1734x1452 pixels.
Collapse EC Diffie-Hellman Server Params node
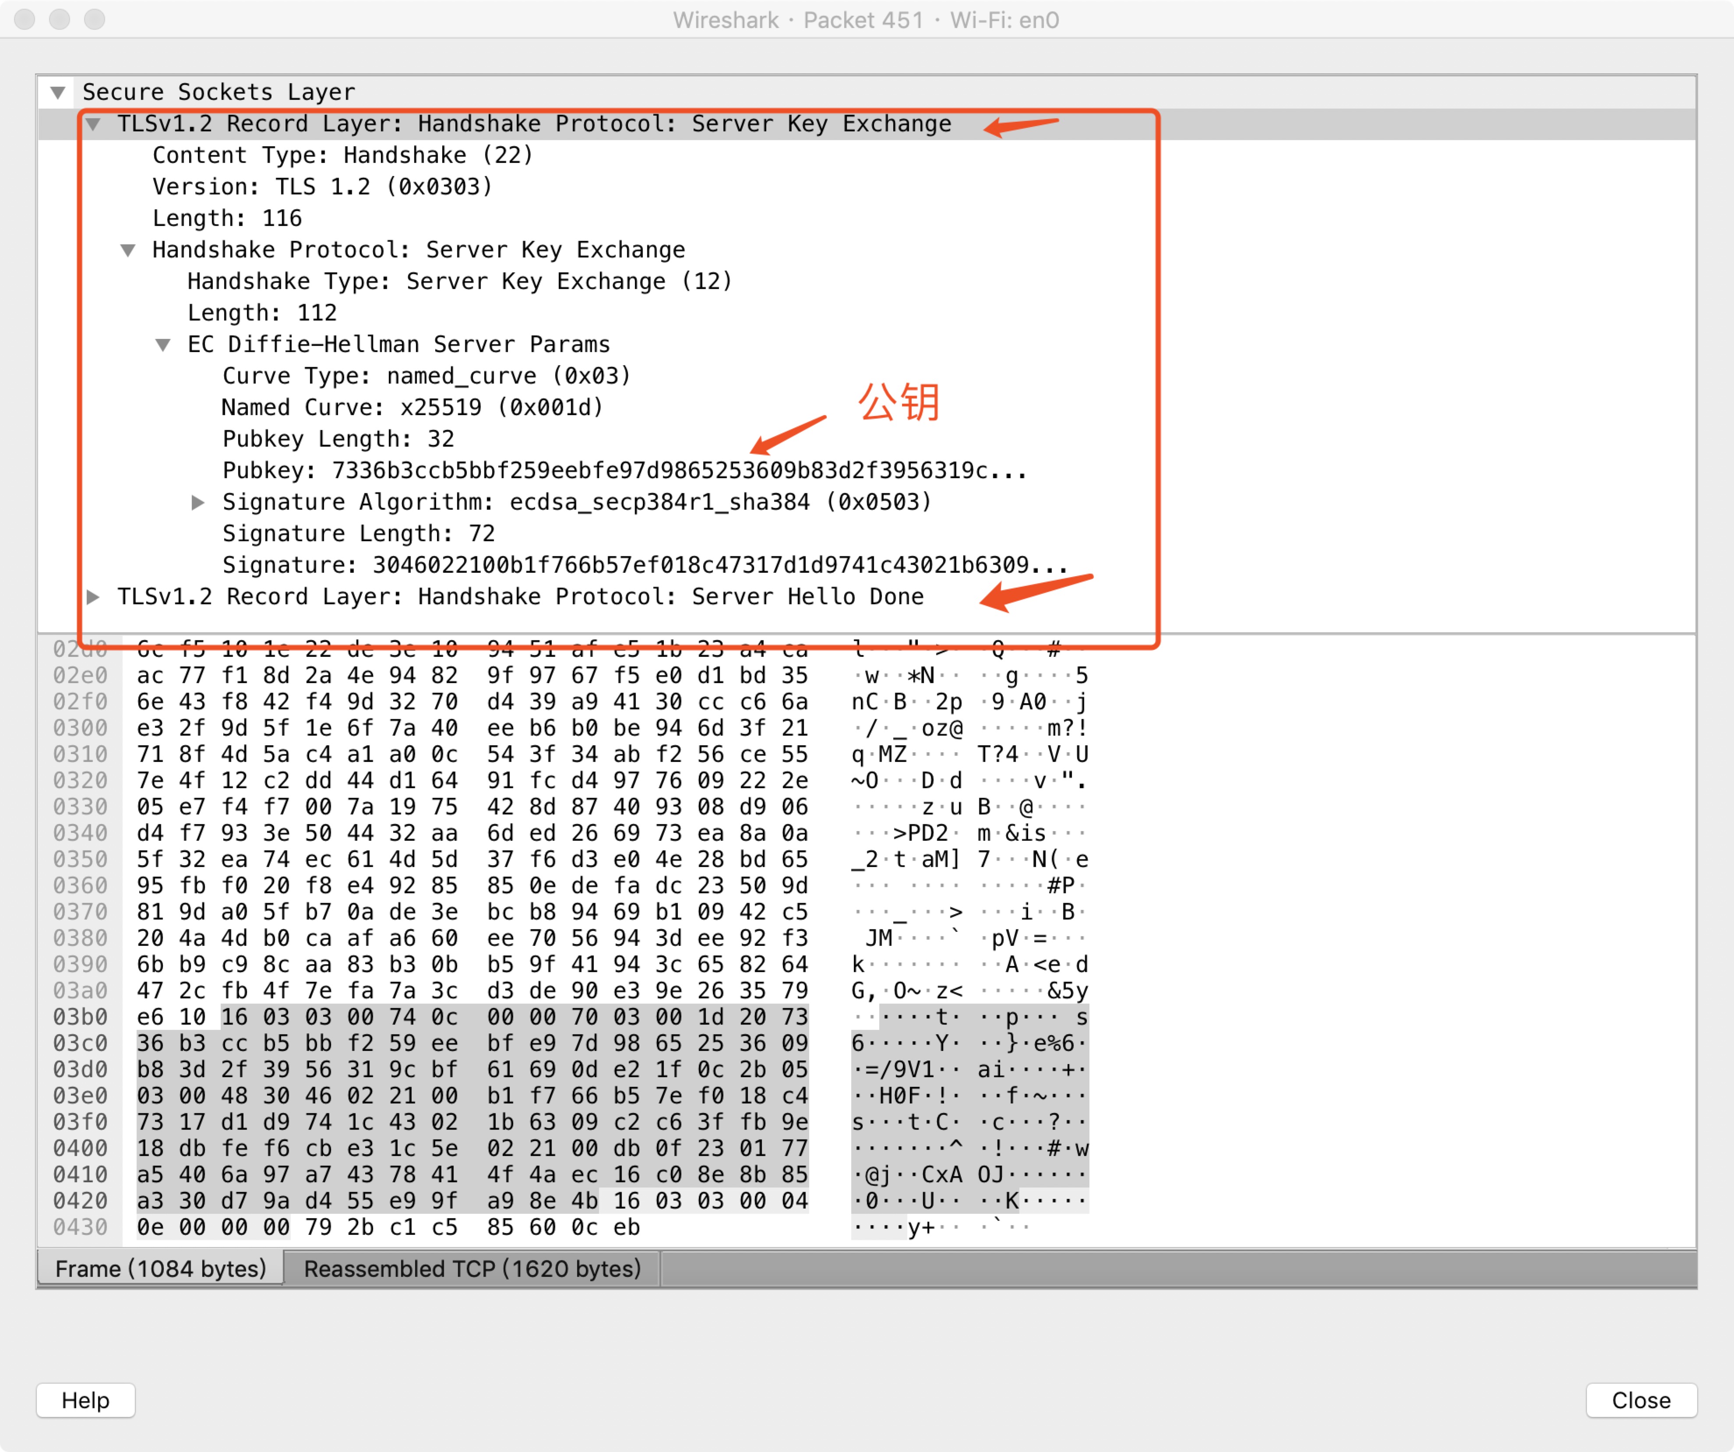pos(163,345)
